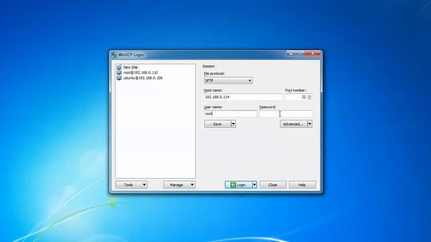Image resolution: width=431 pixels, height=242 pixels.
Task: Click the WinSCP icon in the title bar
Action: click(x=114, y=55)
